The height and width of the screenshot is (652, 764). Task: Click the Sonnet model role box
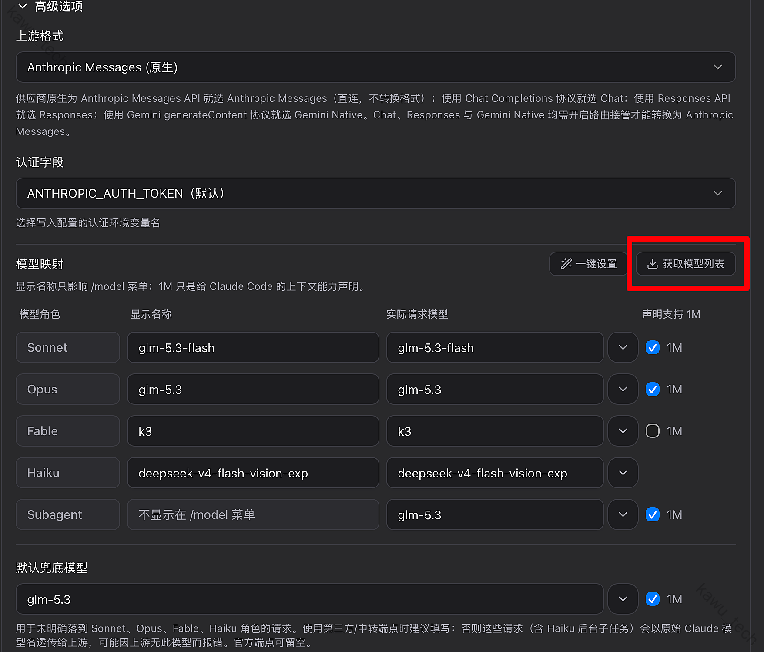(x=68, y=347)
